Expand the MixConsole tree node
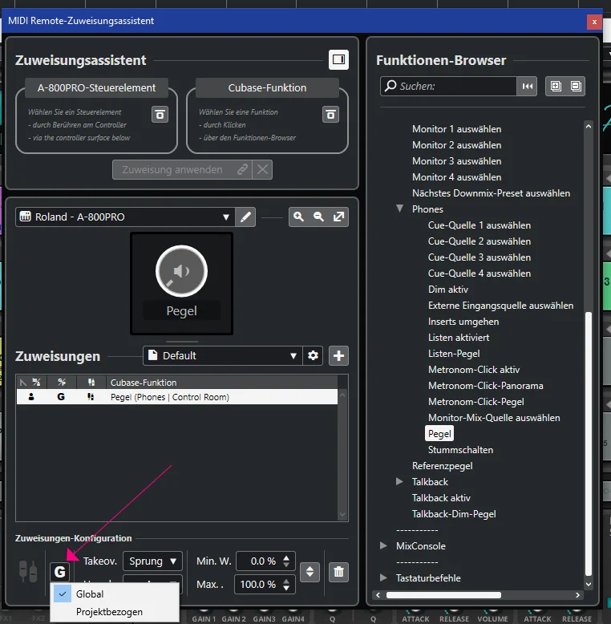The height and width of the screenshot is (624, 611). coord(383,545)
